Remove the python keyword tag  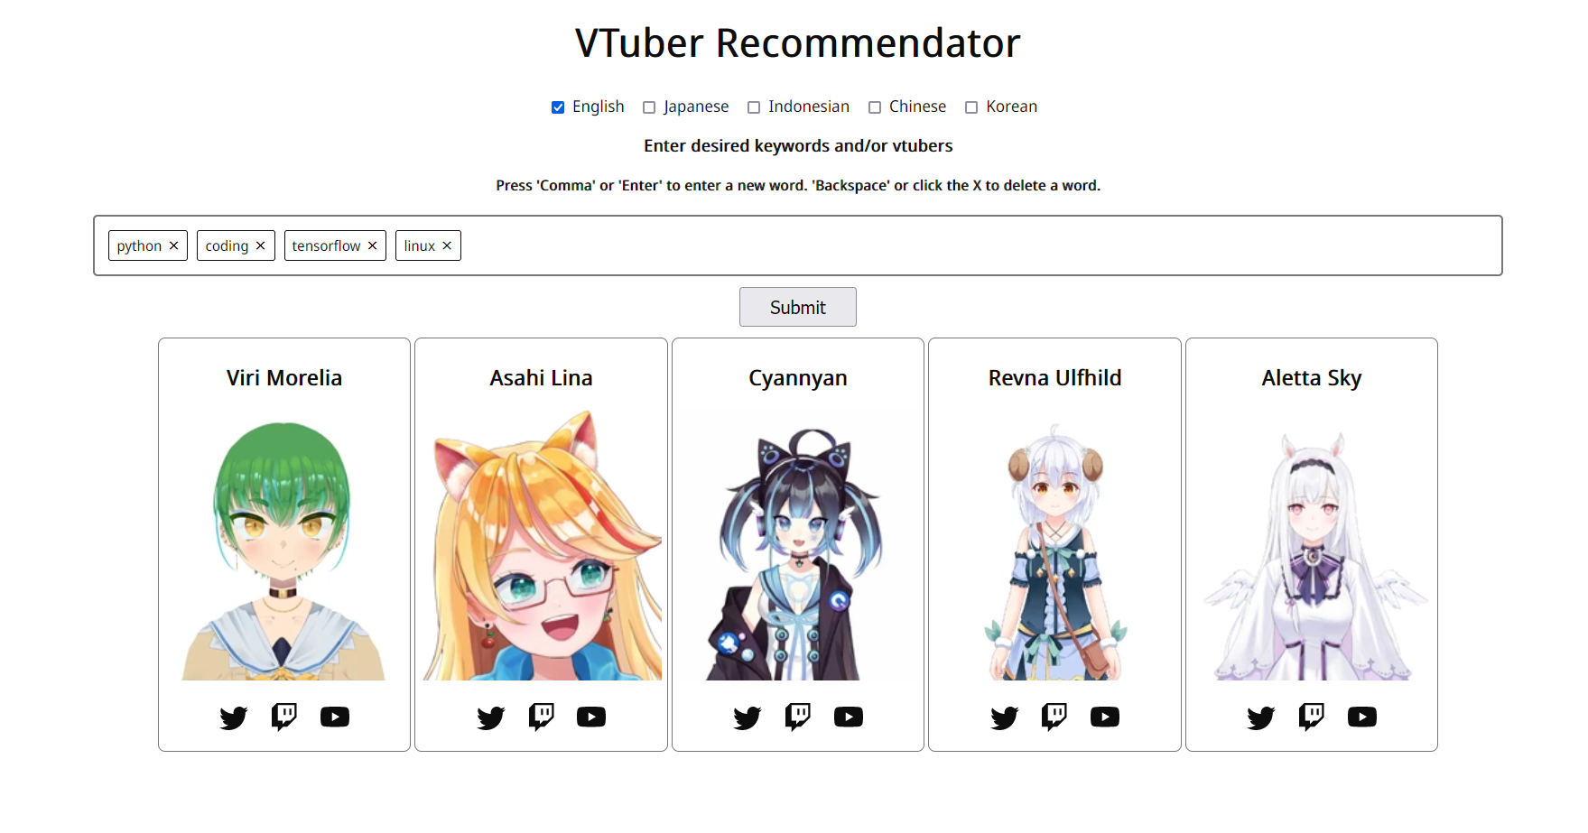coord(174,245)
